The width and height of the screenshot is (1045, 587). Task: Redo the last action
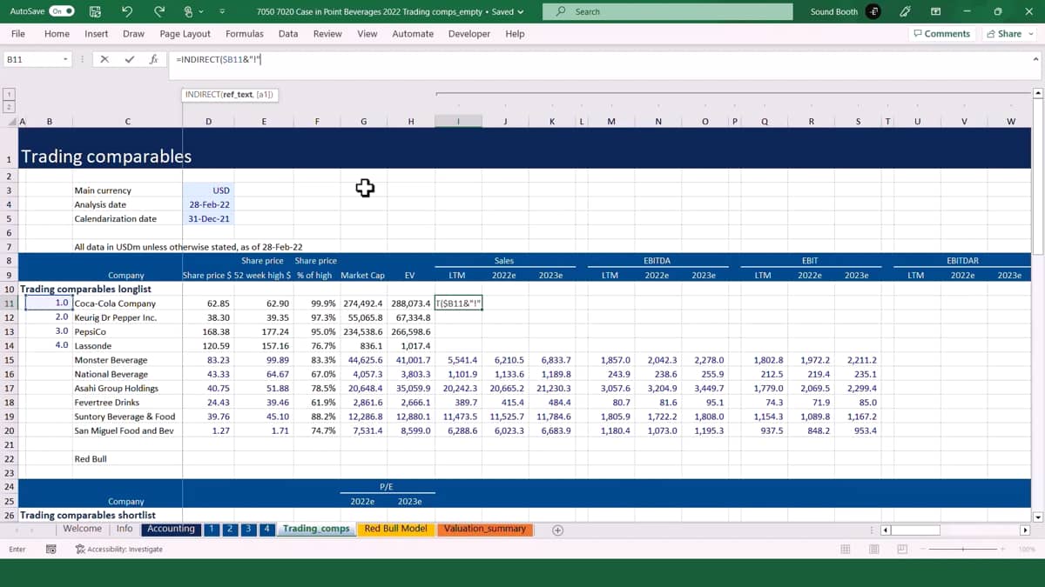pos(158,12)
